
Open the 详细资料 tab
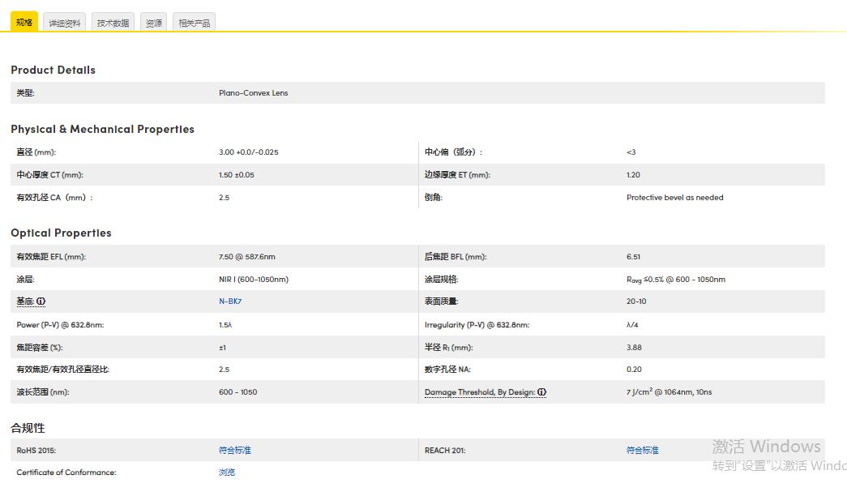(65, 24)
